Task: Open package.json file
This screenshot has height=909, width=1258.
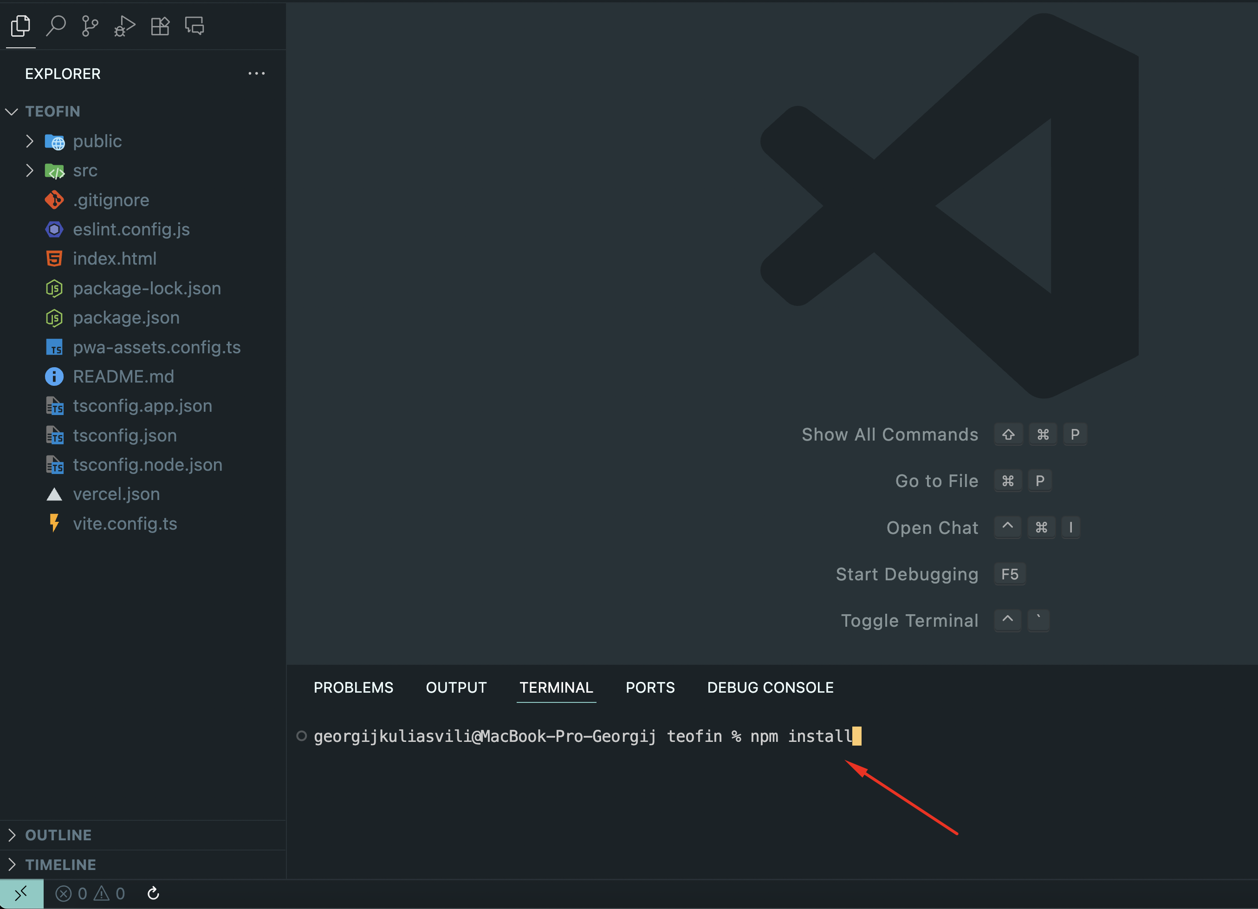Action: (126, 318)
